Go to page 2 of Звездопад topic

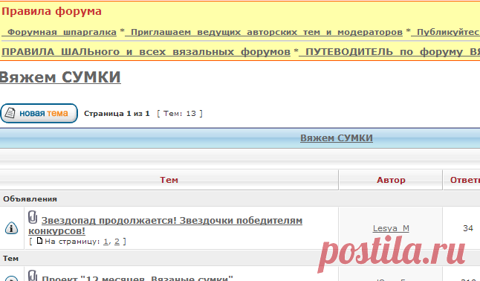pos(117,242)
